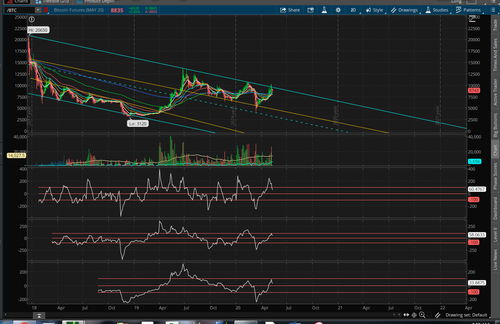Open the Trade side panel tab
500x324 pixels.
495,25
